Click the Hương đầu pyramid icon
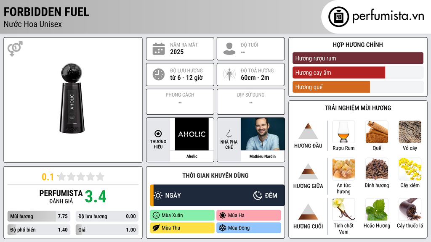Screen dimensions: 431x242 [308, 131]
